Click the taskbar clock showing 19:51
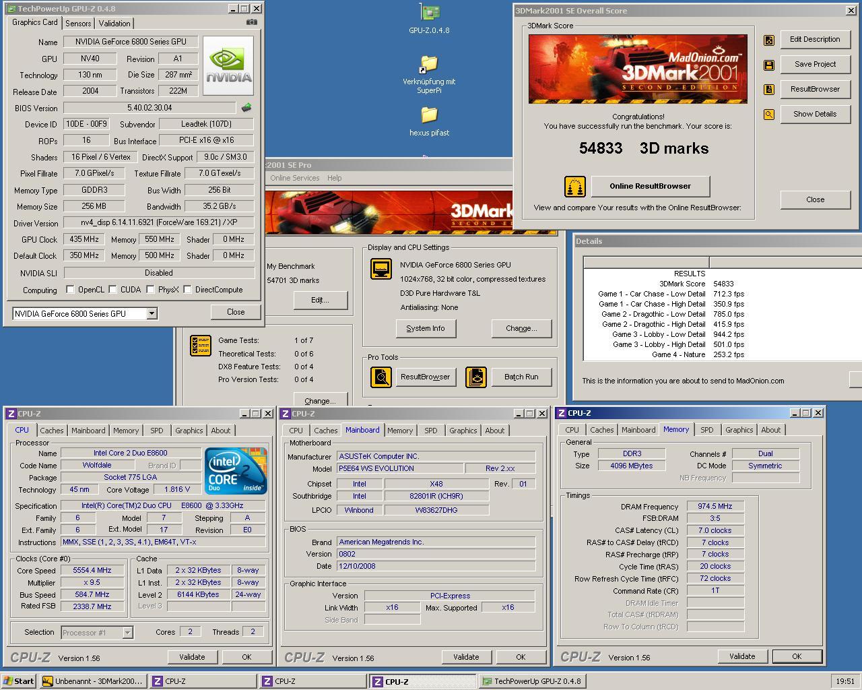 click(844, 681)
